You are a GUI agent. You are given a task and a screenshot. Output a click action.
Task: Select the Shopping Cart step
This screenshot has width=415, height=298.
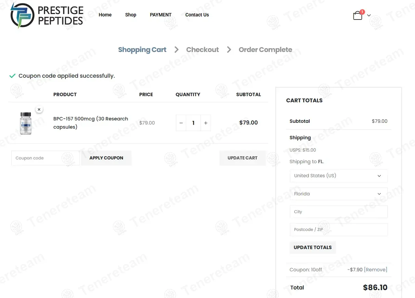point(142,50)
